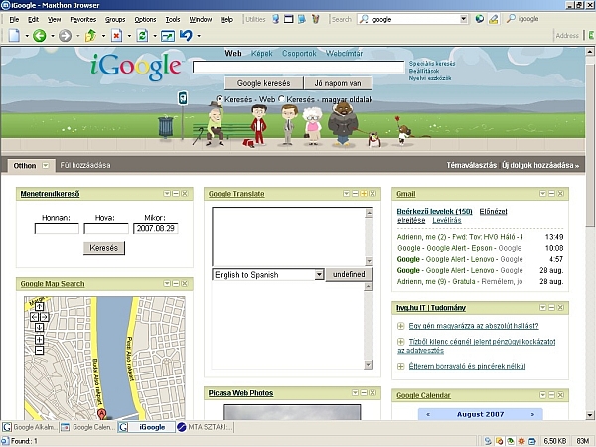Open the Otthon tab dropdown arrow
Viewport: 596px width, 447px height.
(x=46, y=165)
